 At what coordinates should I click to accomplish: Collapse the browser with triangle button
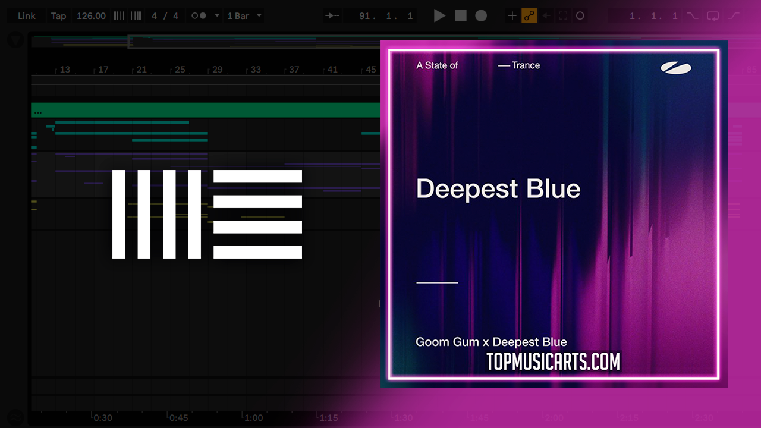16,40
